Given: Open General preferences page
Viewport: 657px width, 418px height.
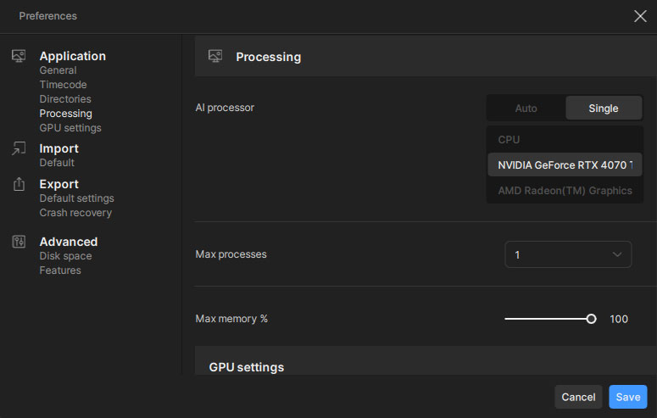Looking at the screenshot, I should (x=58, y=70).
